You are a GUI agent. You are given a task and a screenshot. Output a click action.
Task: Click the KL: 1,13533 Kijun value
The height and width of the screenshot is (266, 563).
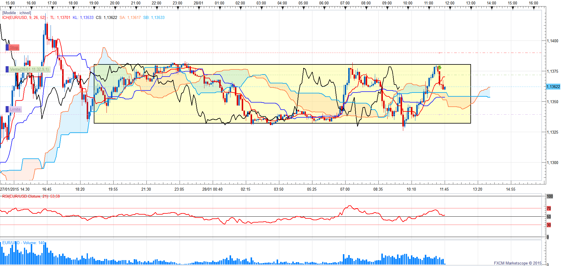(83, 18)
